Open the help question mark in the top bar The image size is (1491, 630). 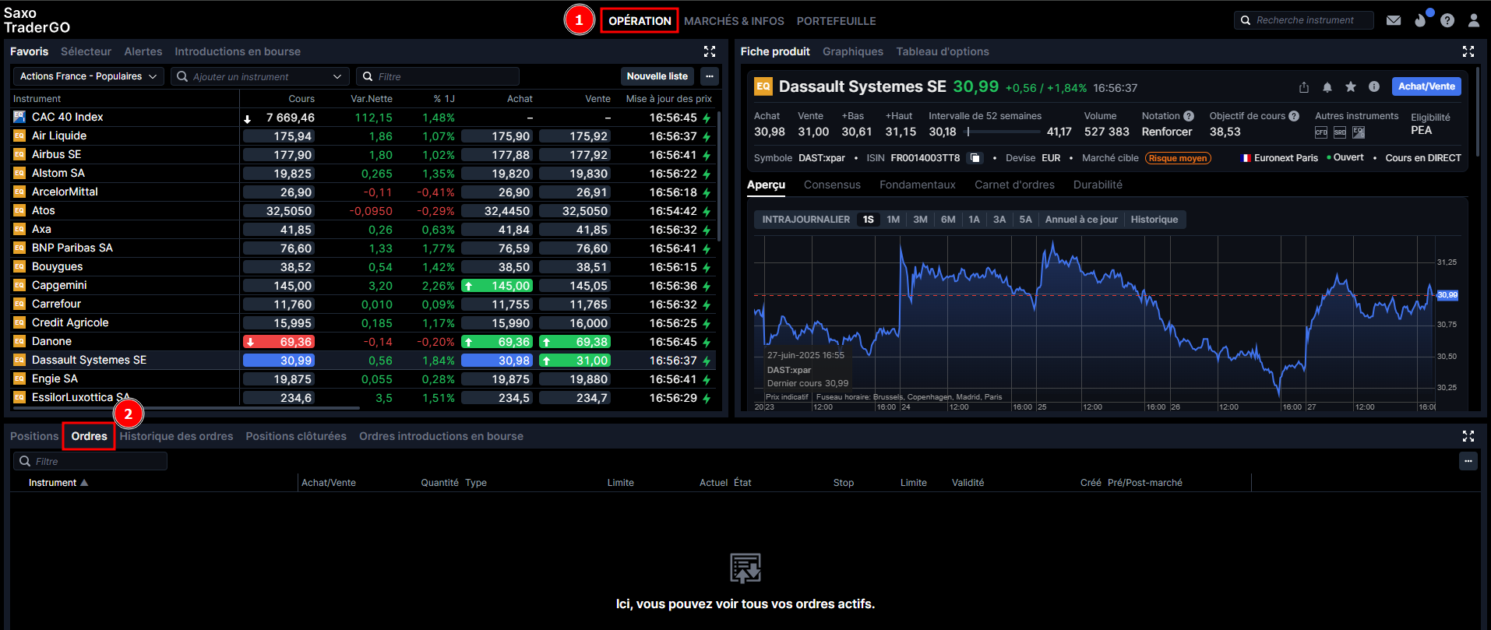pyautogui.click(x=1447, y=20)
